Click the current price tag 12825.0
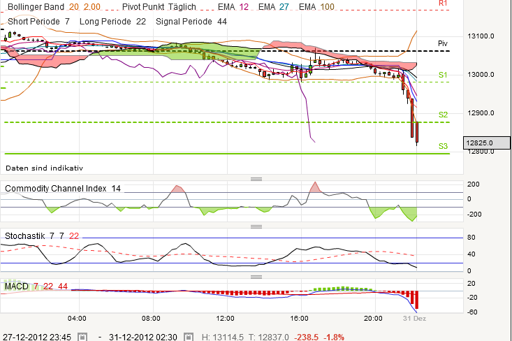512x341 pixels. (x=487, y=143)
